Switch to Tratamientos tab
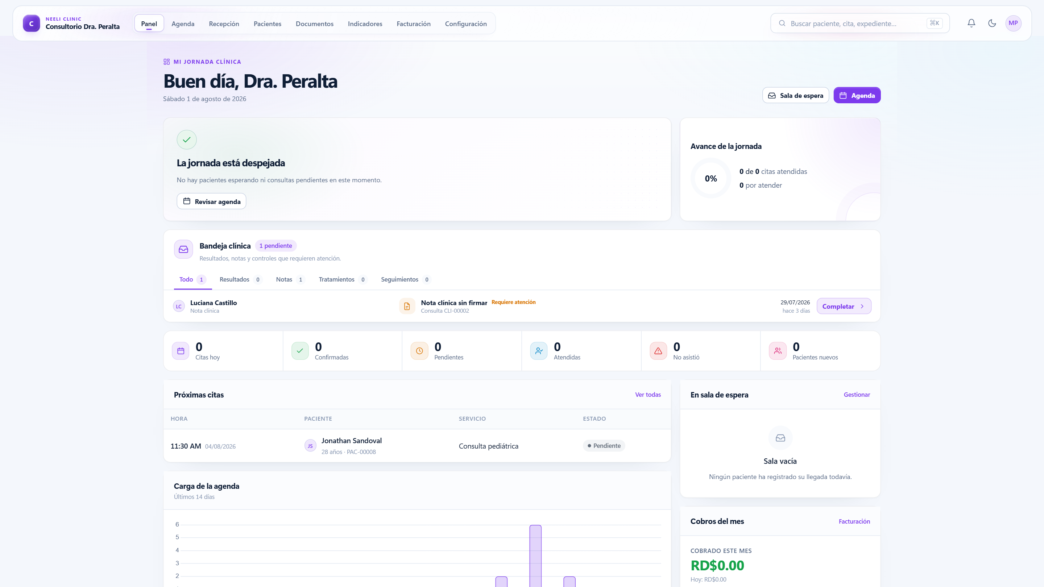 (x=343, y=279)
